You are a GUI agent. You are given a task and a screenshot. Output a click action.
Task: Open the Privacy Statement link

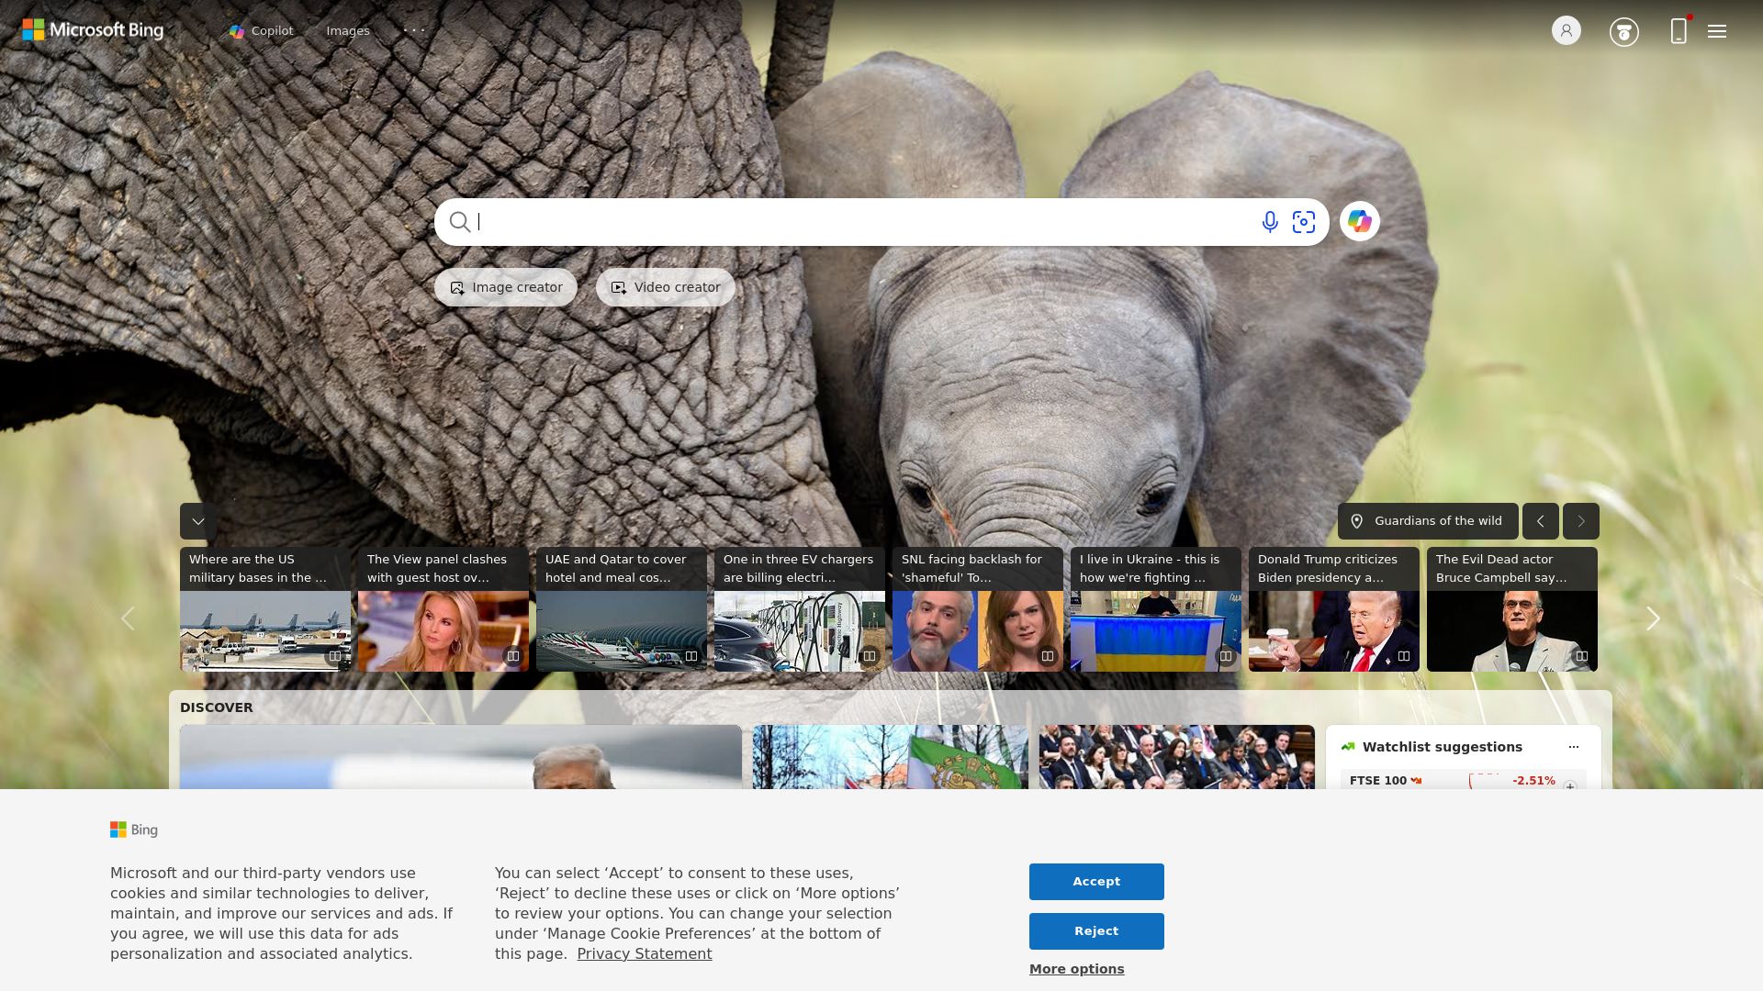tap(645, 953)
